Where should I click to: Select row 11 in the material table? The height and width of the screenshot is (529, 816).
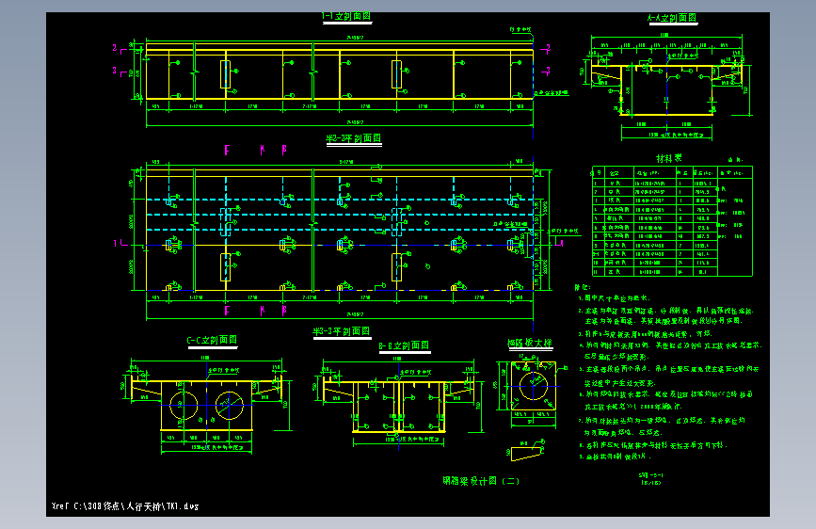(x=655, y=272)
